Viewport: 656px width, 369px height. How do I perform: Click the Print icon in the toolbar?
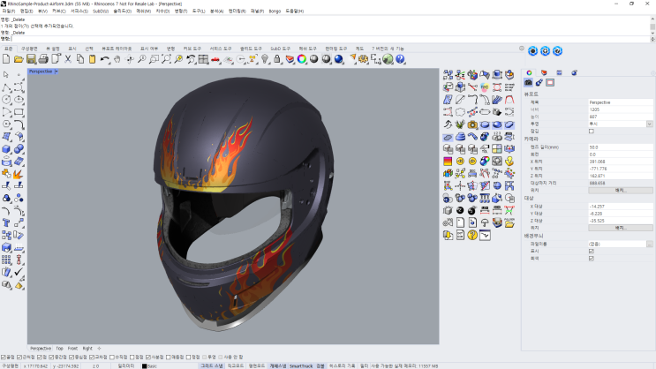(x=43, y=59)
